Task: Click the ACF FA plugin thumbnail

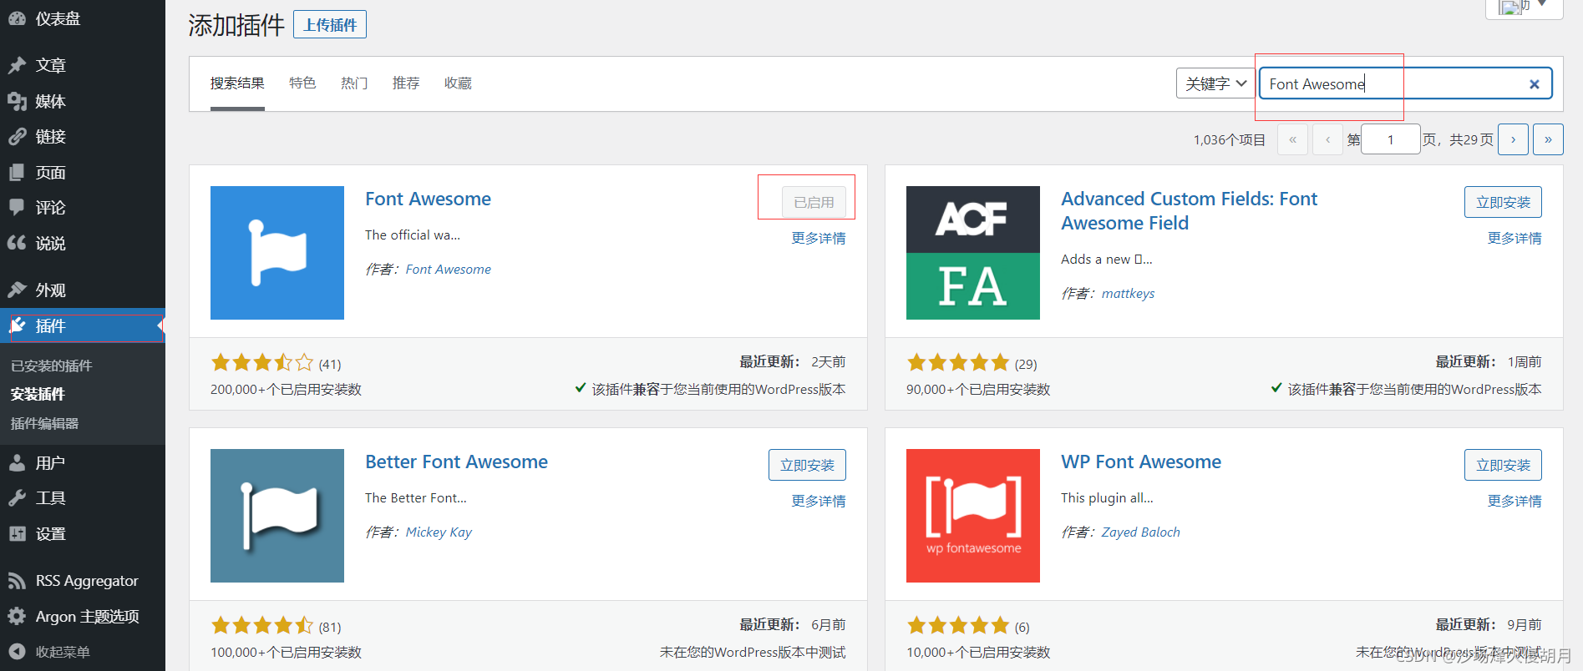Action: (973, 253)
